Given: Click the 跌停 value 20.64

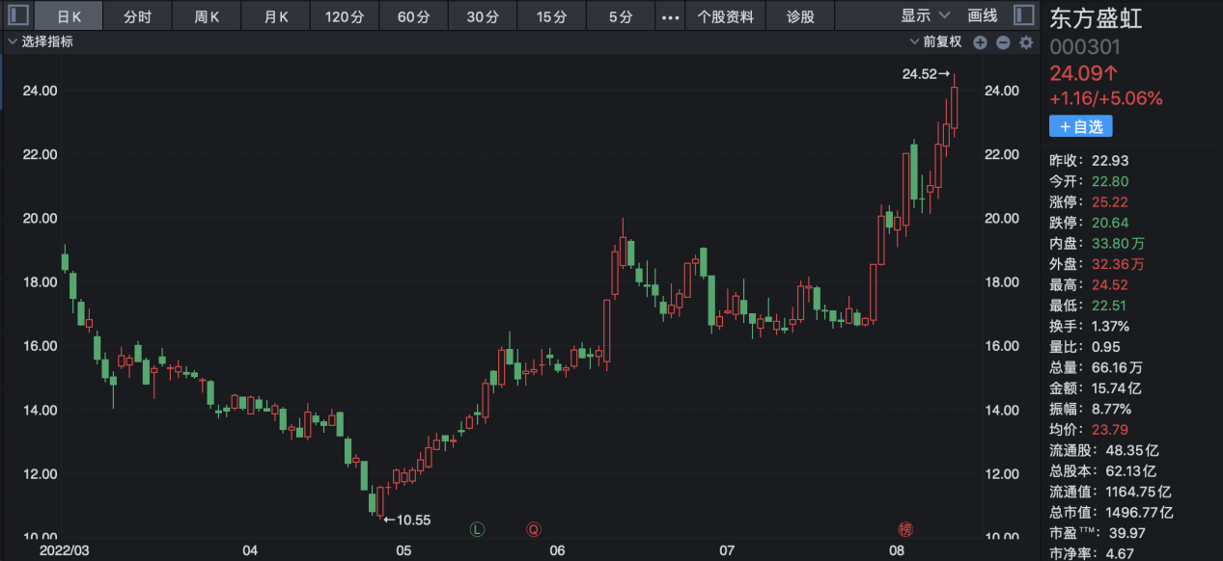Looking at the screenshot, I should tap(1110, 223).
